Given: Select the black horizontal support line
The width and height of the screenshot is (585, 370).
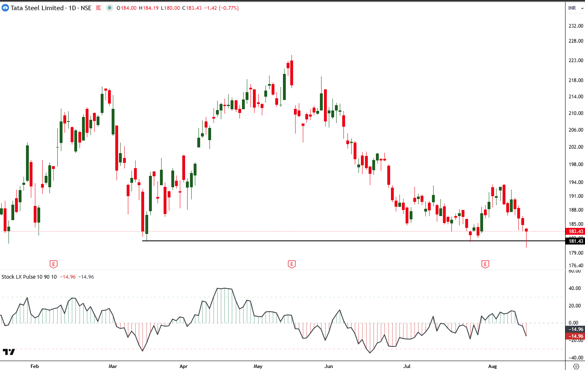Looking at the screenshot, I should [353, 241].
